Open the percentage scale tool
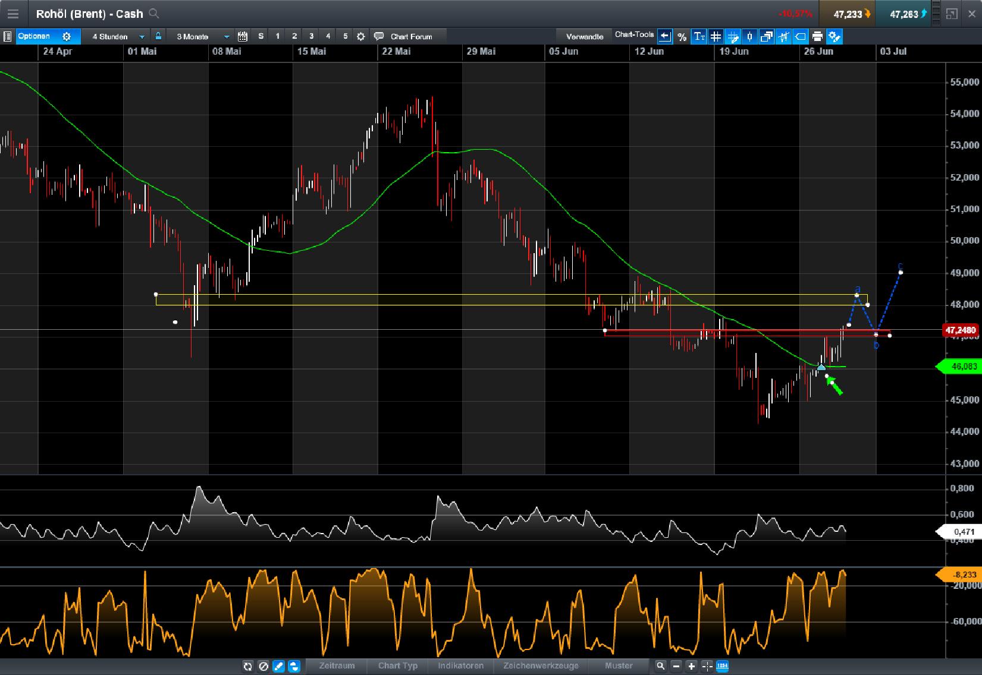 (682, 36)
